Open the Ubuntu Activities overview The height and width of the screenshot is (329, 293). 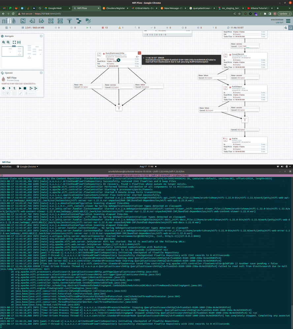pos(7,167)
